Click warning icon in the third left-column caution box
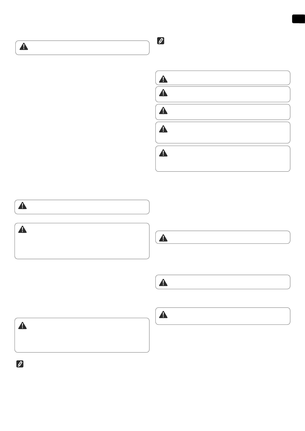The height and width of the screenshot is (431, 305). pos(23,230)
